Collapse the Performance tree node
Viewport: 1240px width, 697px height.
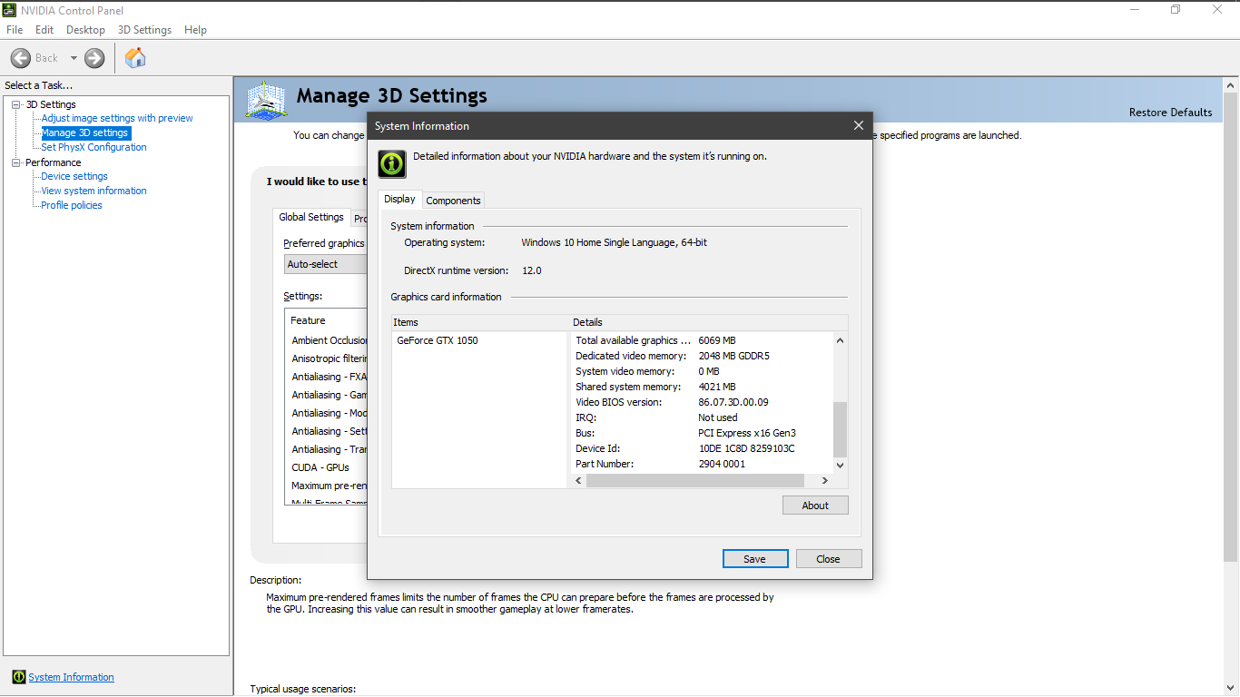pos(15,162)
